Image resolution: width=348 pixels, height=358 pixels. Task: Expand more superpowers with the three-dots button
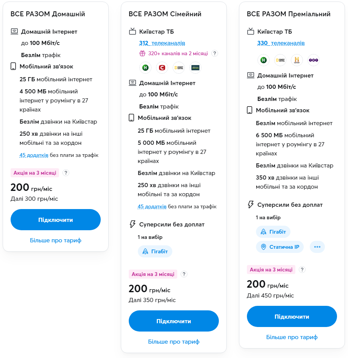317,247
